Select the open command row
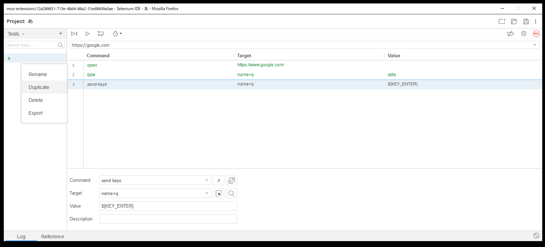 point(304,65)
